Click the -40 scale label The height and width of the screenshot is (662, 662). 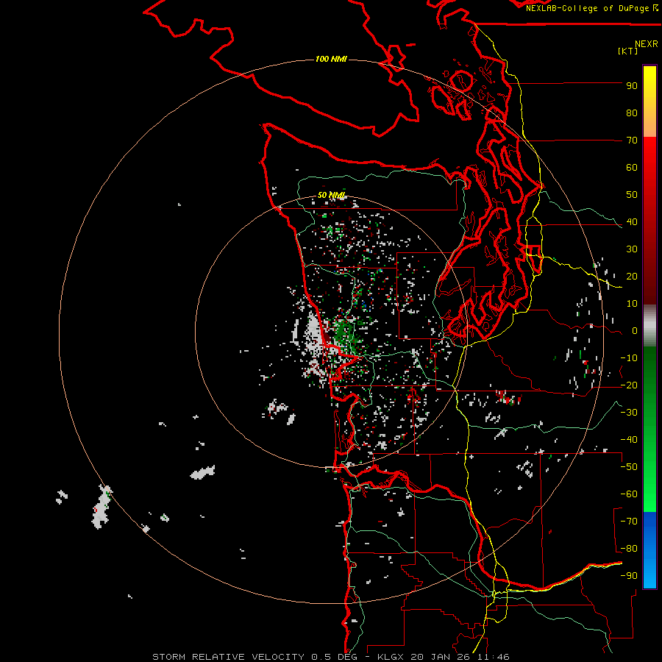click(x=629, y=440)
